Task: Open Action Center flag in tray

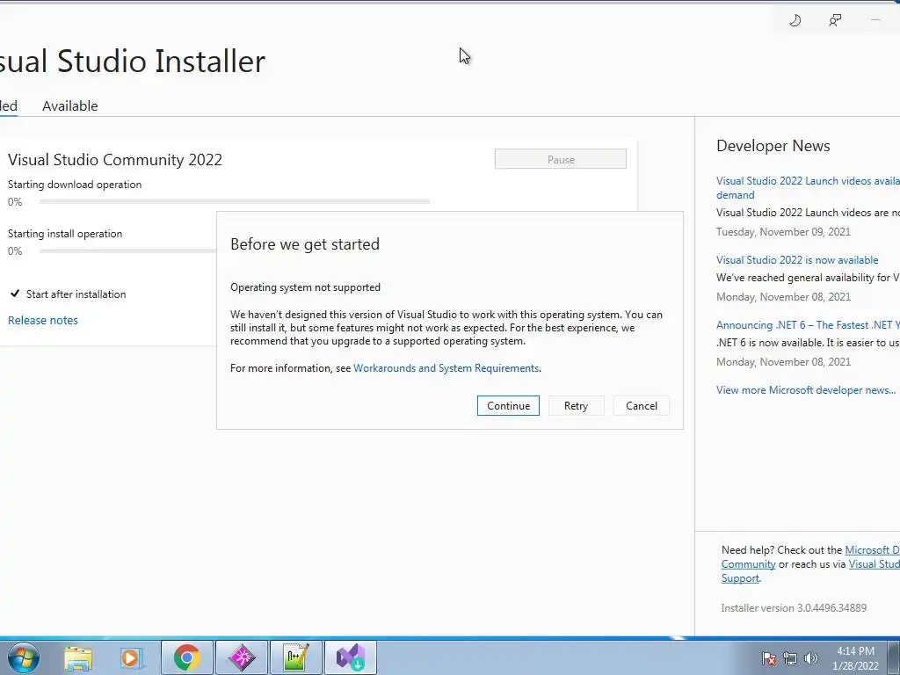Action: (769, 658)
